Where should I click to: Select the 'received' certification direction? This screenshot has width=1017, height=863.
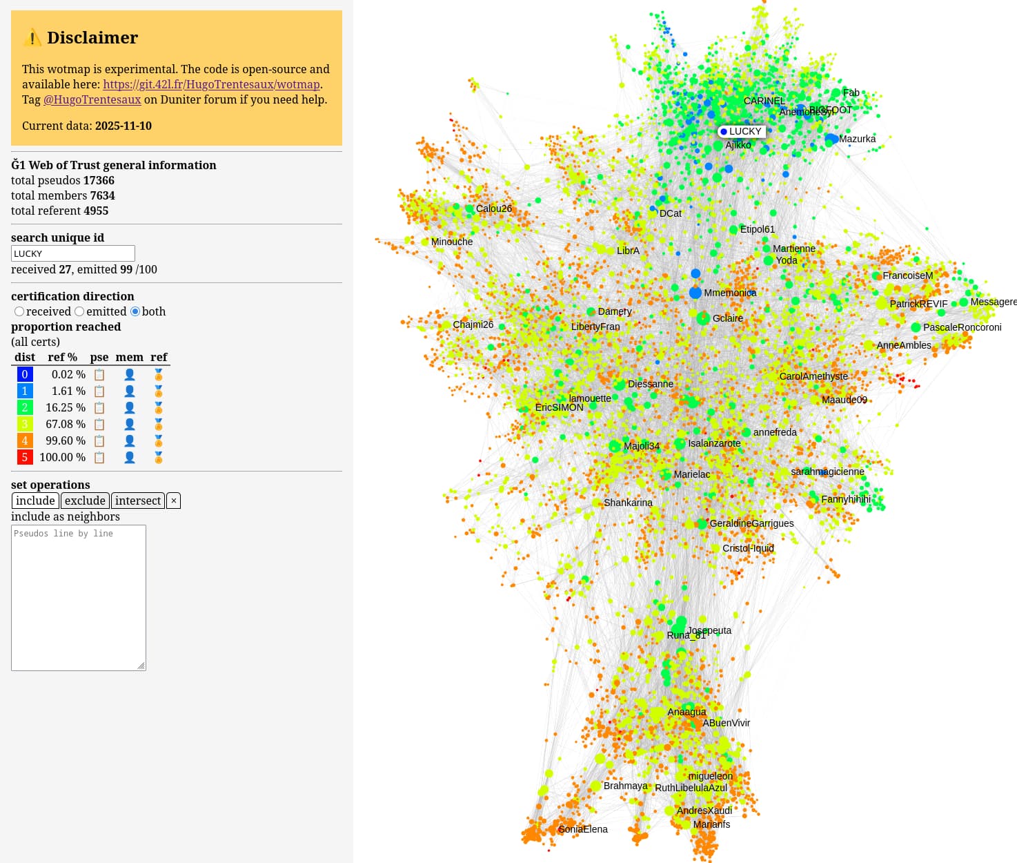19,312
